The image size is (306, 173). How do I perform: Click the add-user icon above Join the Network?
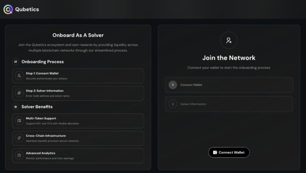(x=229, y=40)
